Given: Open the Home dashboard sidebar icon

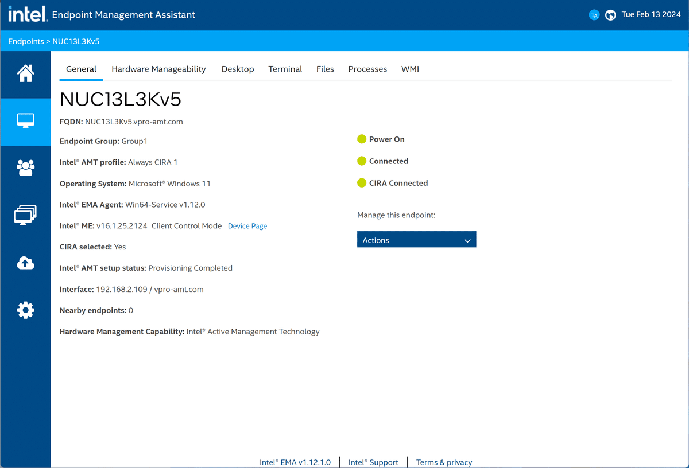Looking at the screenshot, I should (25, 73).
